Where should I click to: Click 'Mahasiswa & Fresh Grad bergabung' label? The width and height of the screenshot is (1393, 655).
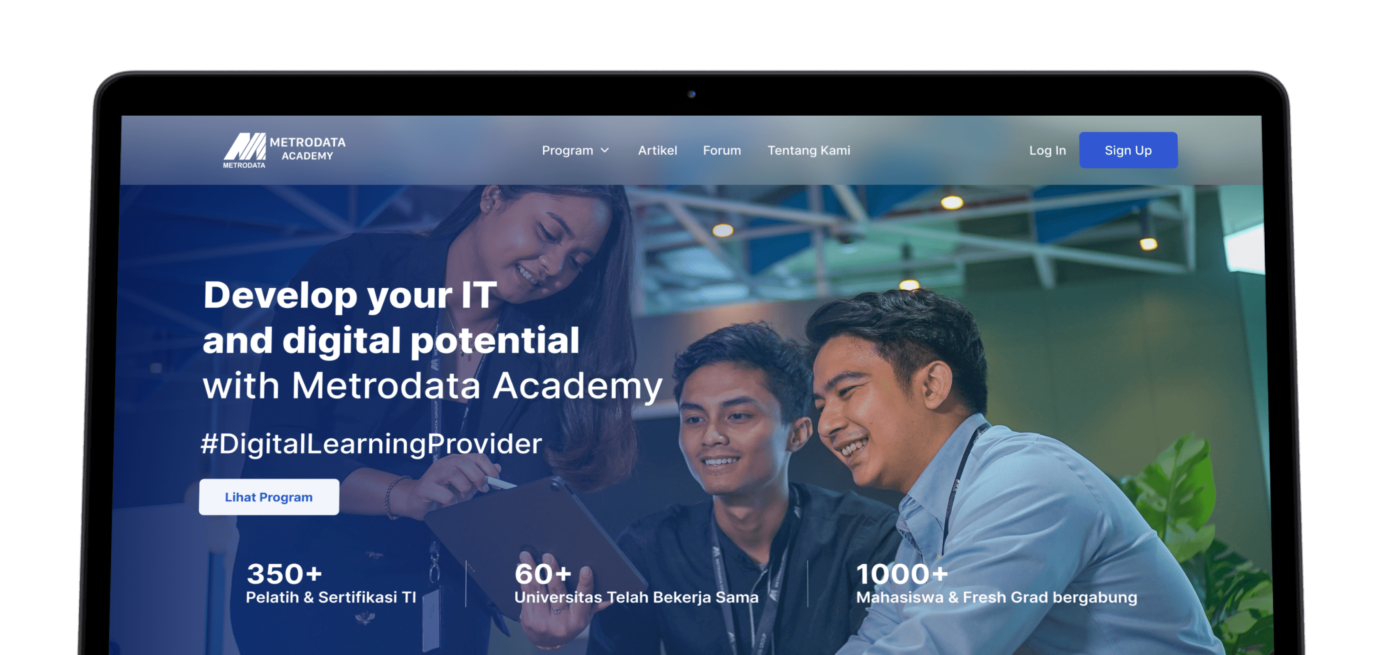pyautogui.click(x=997, y=597)
